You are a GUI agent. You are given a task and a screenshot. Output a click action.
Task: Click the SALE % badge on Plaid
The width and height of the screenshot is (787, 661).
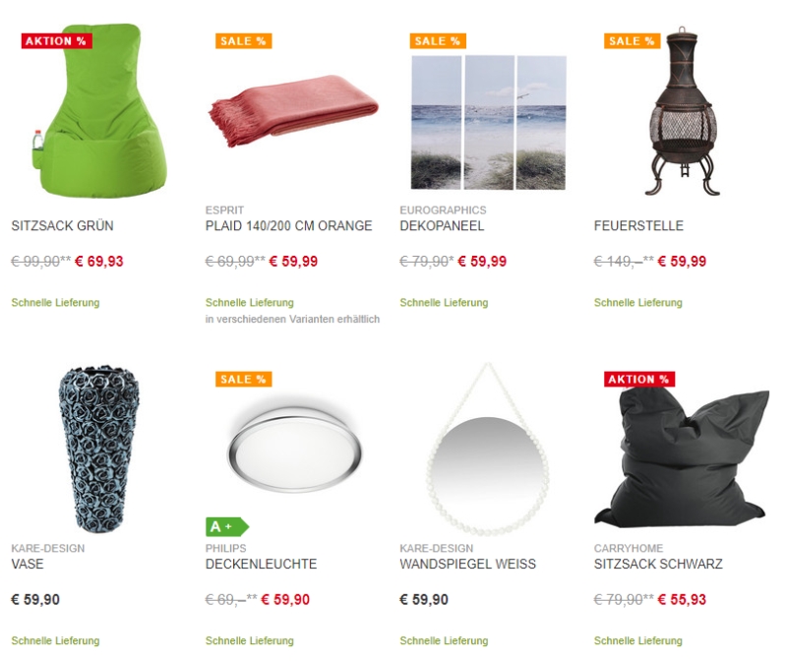tap(243, 41)
